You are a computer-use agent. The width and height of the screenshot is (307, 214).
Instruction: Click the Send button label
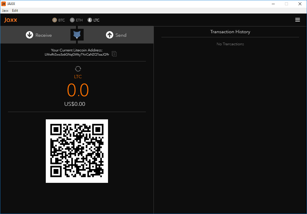121,35
